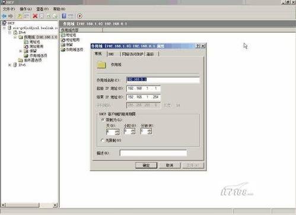Open the 操作(A) menu
This screenshot has width=296, height=215.
[x=26, y=9]
